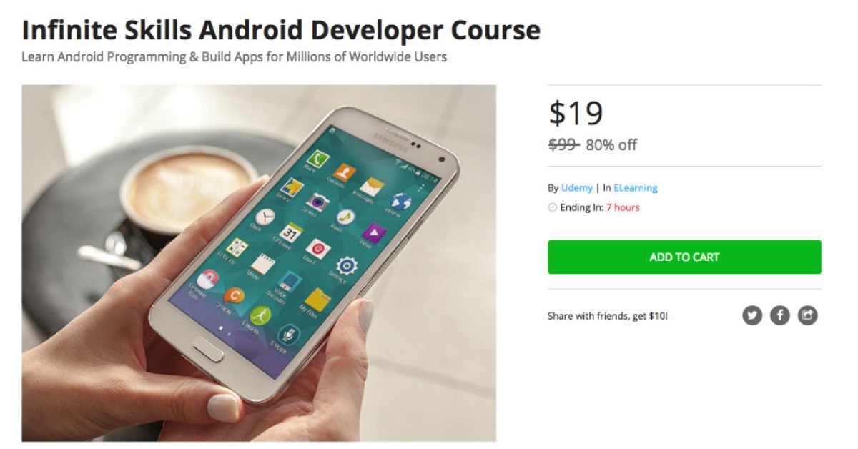
Task: Click the share arrow icon
Action: tap(808, 315)
